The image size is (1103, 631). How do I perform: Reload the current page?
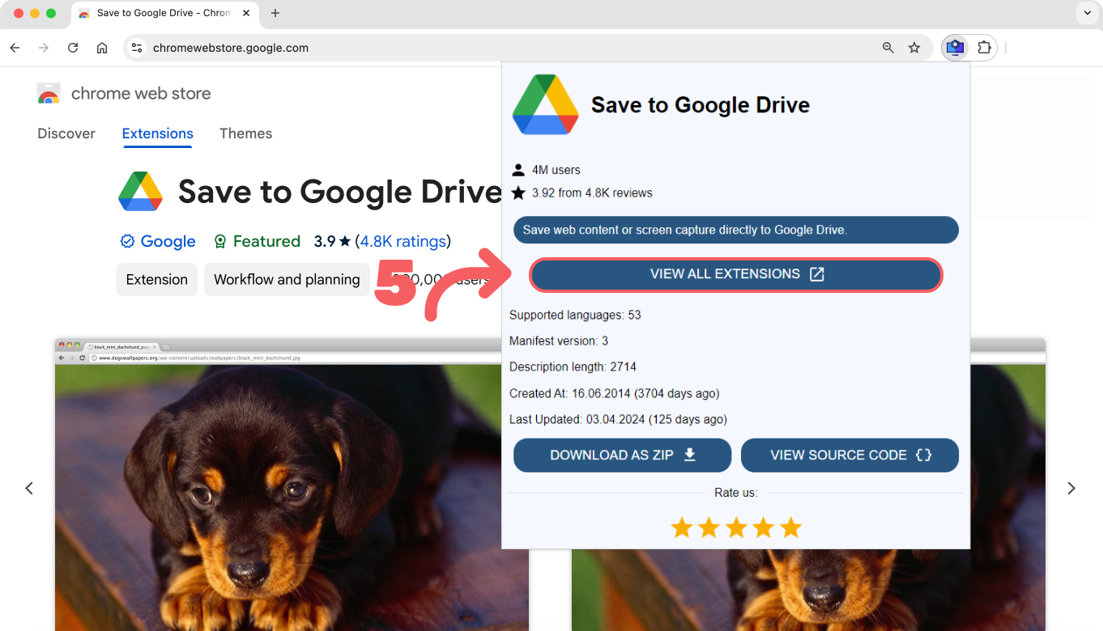[73, 48]
